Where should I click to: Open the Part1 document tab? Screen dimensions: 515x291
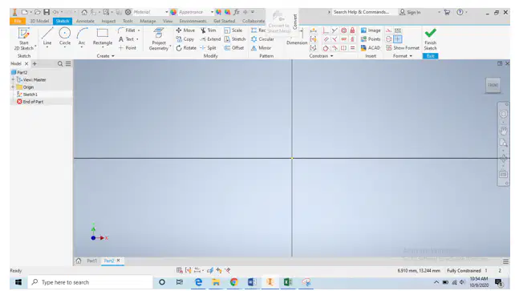point(92,261)
